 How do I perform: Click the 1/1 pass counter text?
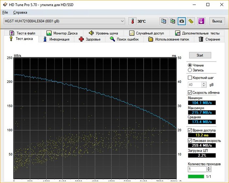click(209, 176)
